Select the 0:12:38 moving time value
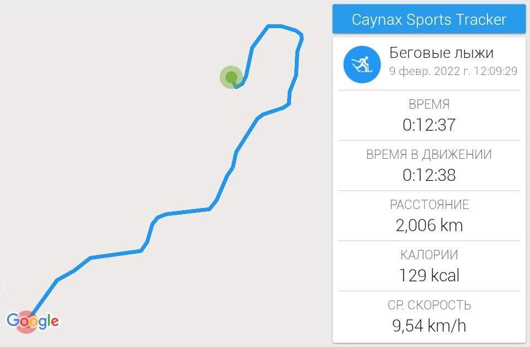This screenshot has height=347, width=530. click(x=429, y=175)
